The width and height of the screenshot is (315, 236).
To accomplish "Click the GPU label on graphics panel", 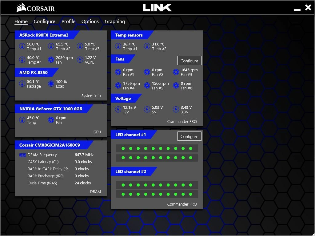I will click(97, 132).
